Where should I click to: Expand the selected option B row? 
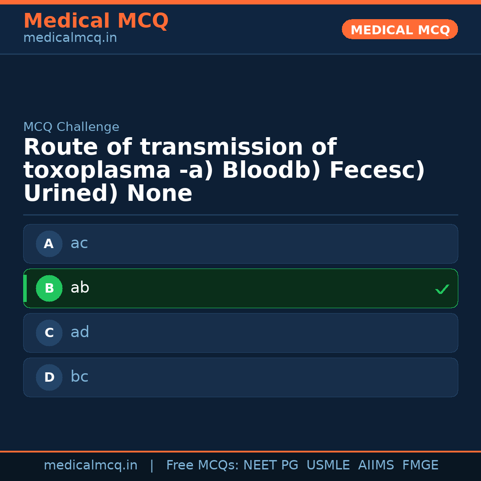coord(240,288)
